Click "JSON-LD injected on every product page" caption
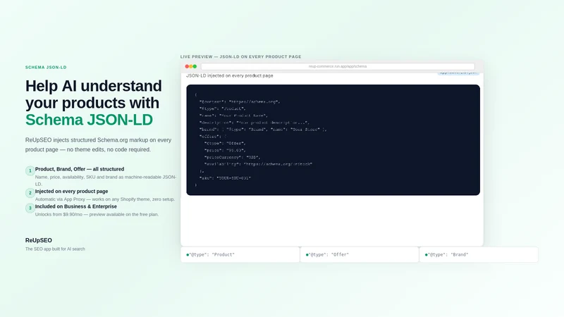Screen dimensions: 564x317 coord(230,75)
